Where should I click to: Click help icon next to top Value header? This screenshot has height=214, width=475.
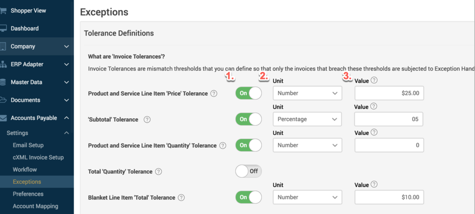click(374, 80)
